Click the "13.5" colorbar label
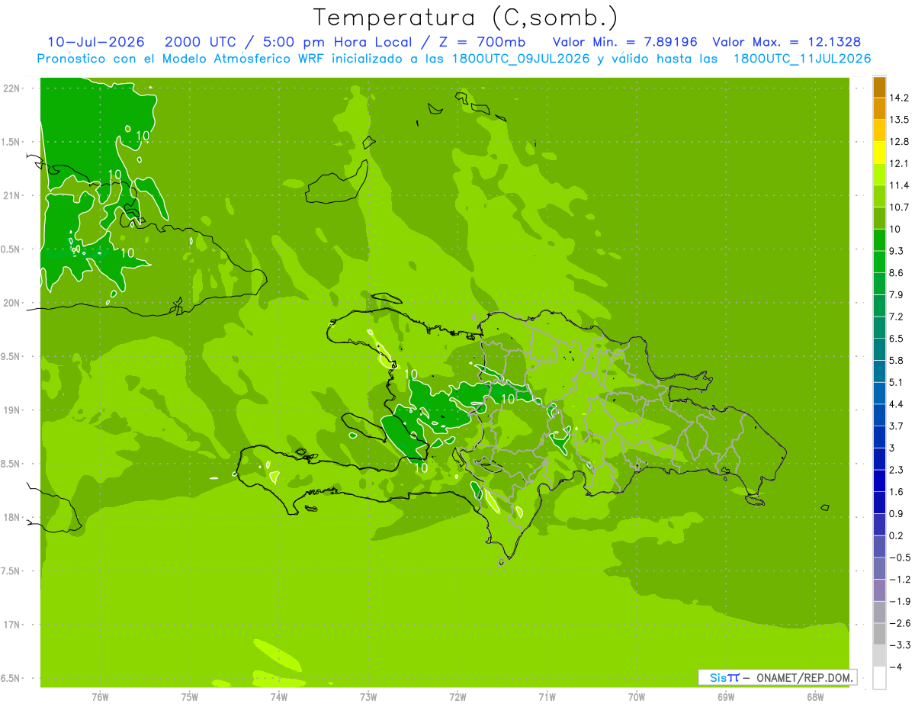Screen dimensions: 915x707 (899, 120)
